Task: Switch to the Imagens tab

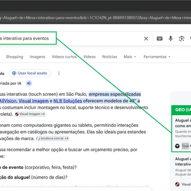Action: click(x=38, y=57)
